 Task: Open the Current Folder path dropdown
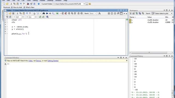[x=84, y=4]
